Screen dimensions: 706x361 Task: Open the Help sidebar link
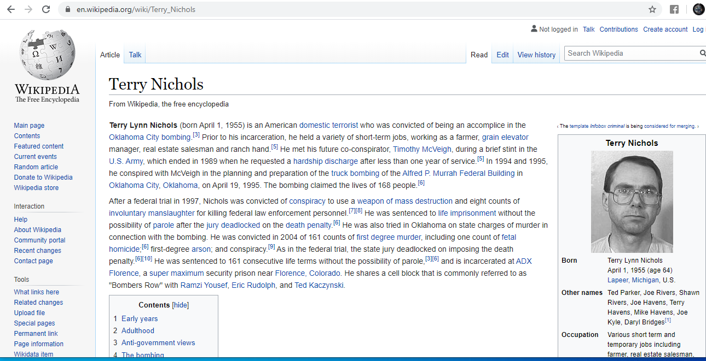coord(21,220)
